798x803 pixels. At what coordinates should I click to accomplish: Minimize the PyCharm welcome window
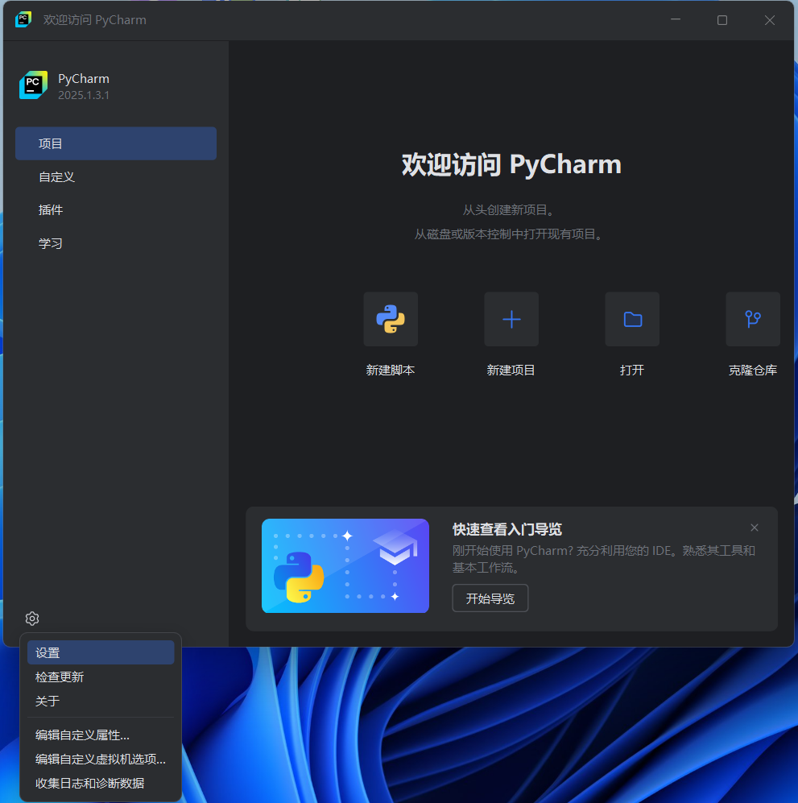click(x=676, y=20)
